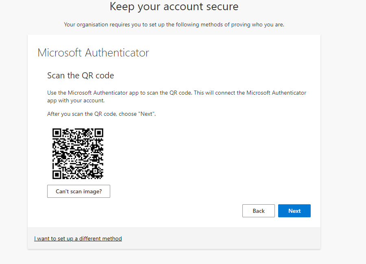The image size is (366, 264).
Task: Open alternate code entry with "Can't scan image?"
Action: [78, 191]
